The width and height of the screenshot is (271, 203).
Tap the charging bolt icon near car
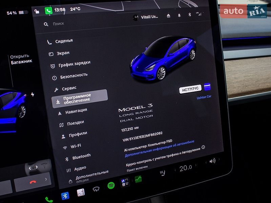tap(33, 94)
